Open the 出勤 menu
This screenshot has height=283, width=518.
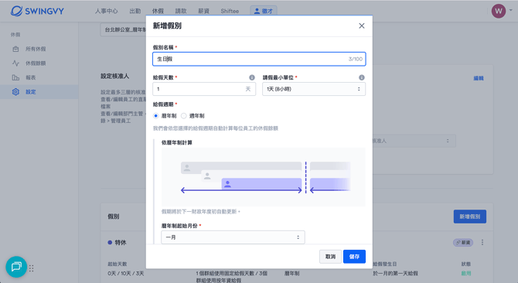click(x=135, y=11)
